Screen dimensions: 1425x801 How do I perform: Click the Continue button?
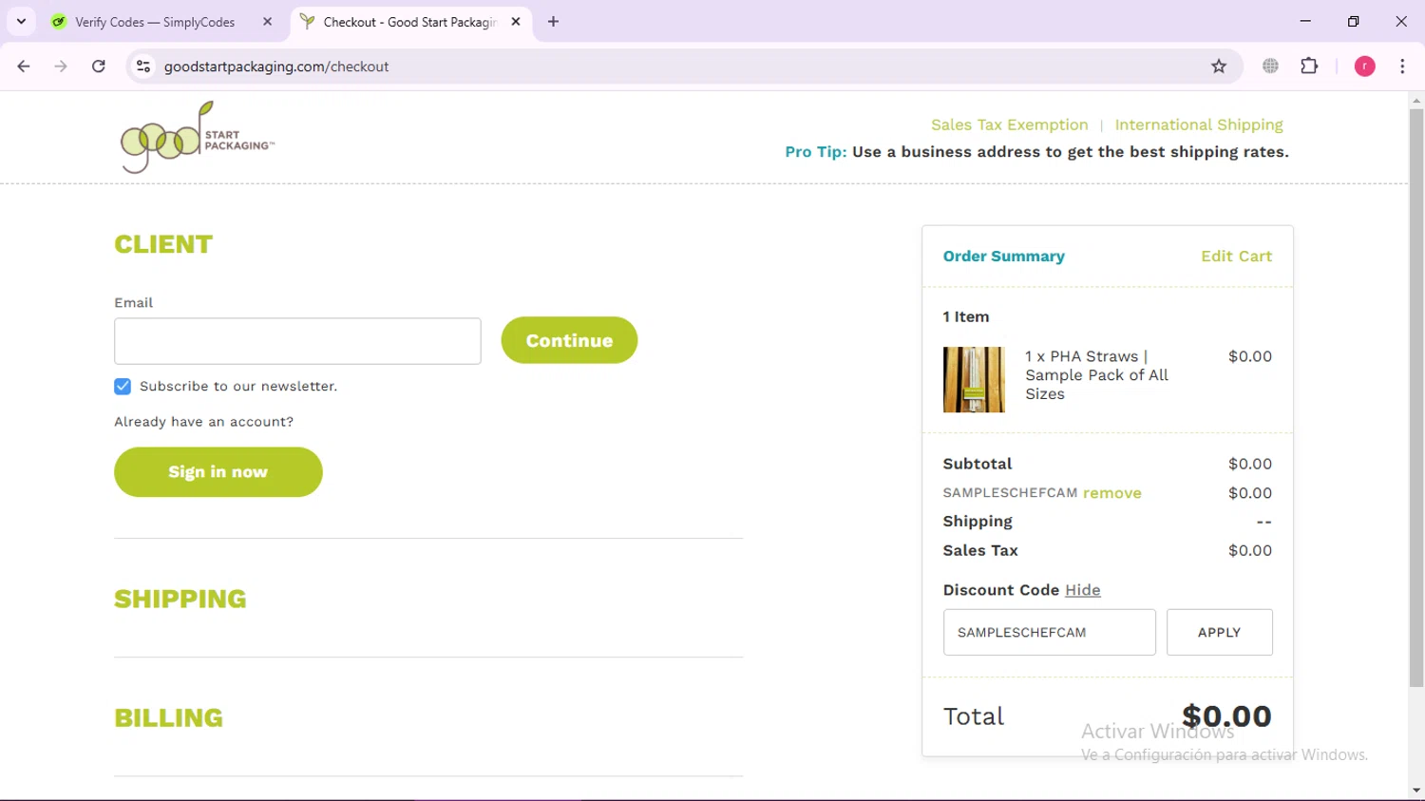569,340
